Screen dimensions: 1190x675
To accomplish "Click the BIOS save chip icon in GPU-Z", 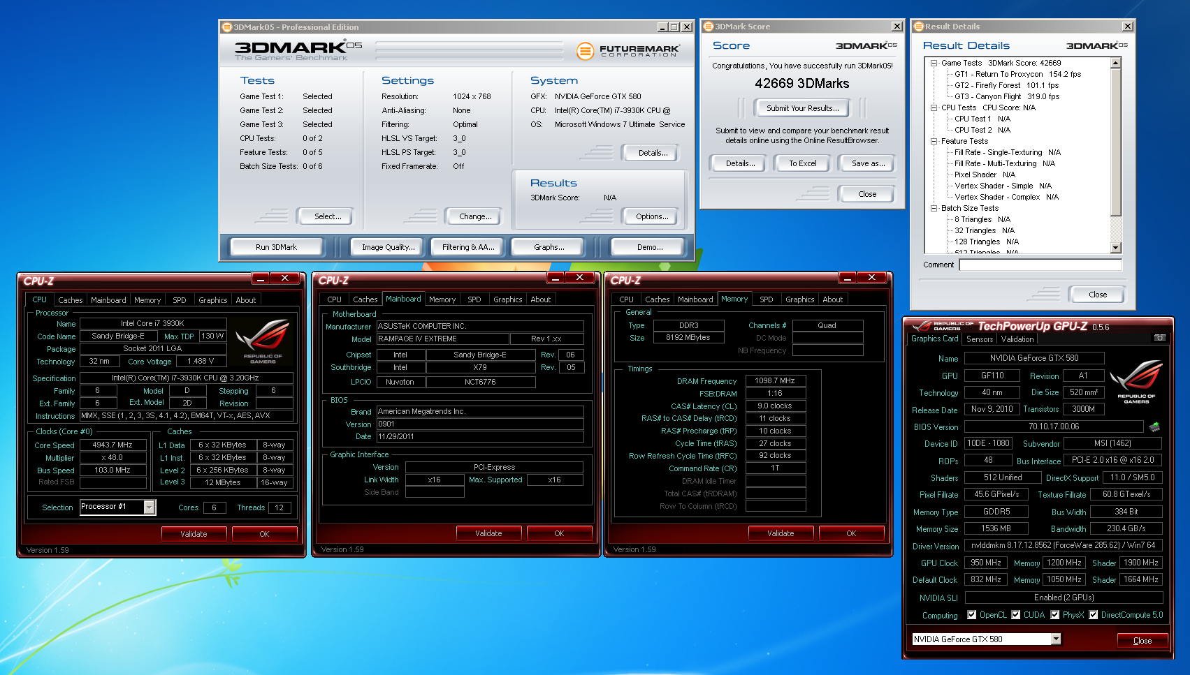I will coord(1154,426).
